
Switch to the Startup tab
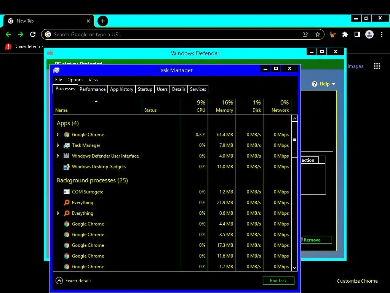(145, 89)
